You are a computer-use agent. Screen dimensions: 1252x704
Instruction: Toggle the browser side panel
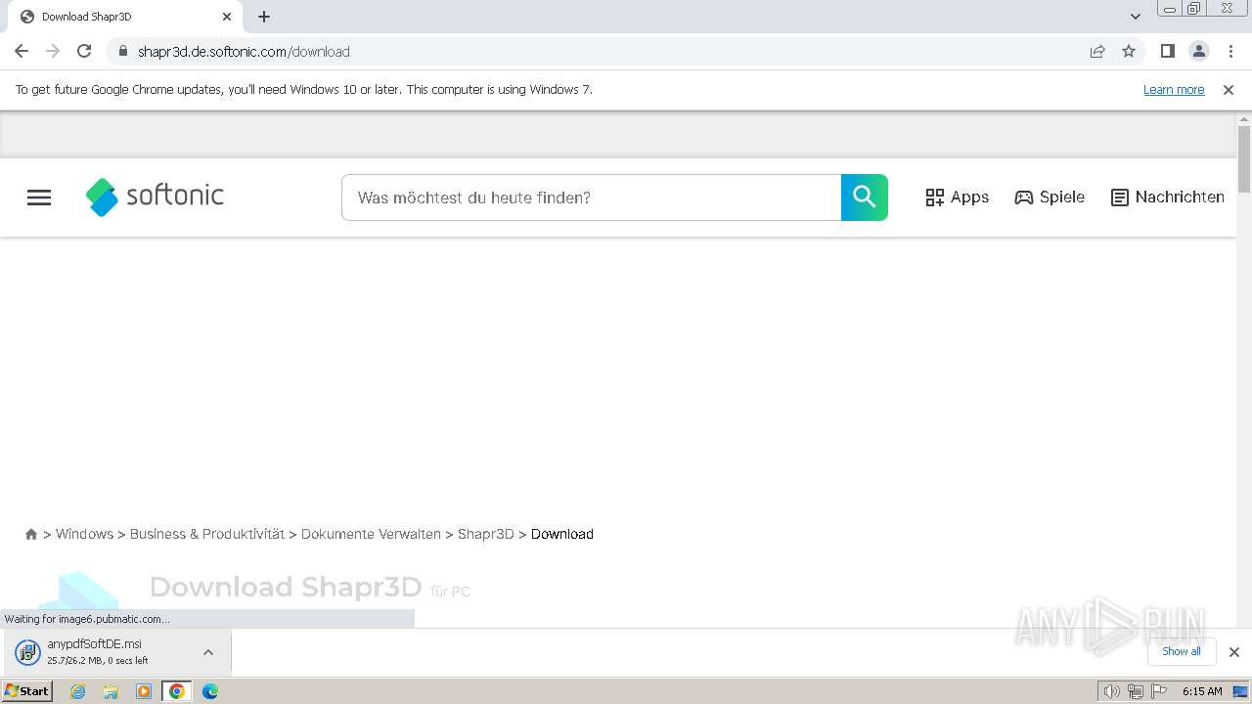(x=1167, y=51)
